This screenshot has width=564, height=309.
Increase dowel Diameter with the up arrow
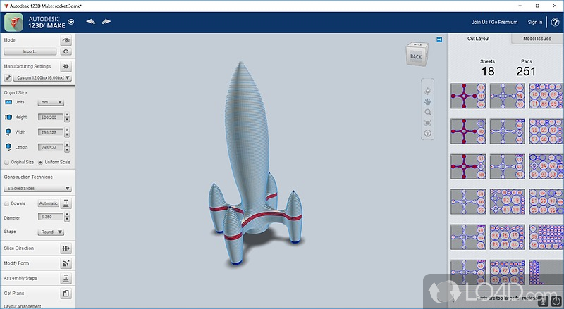click(67, 215)
